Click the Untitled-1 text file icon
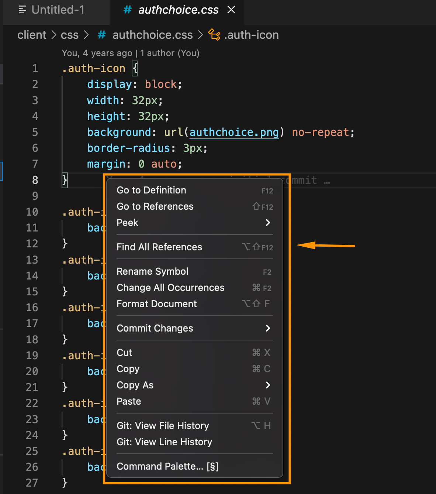This screenshot has height=494, width=436. click(22, 10)
